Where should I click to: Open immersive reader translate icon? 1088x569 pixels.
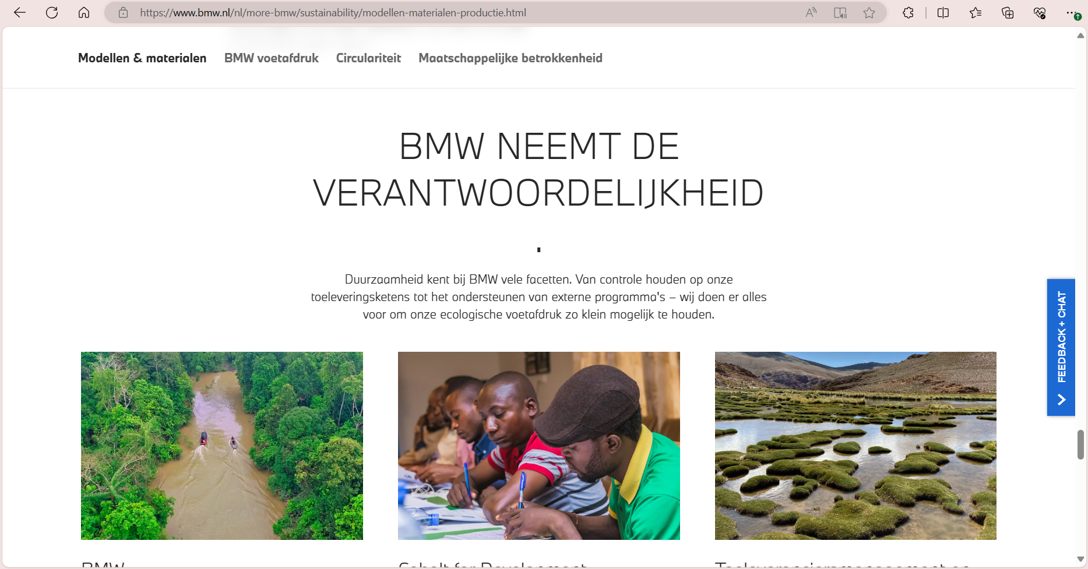pos(840,13)
